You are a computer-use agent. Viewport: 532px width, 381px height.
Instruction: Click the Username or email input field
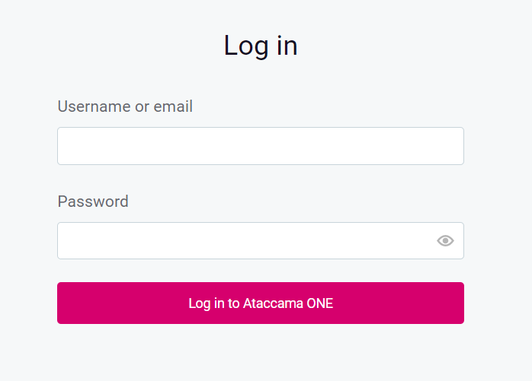(x=260, y=146)
